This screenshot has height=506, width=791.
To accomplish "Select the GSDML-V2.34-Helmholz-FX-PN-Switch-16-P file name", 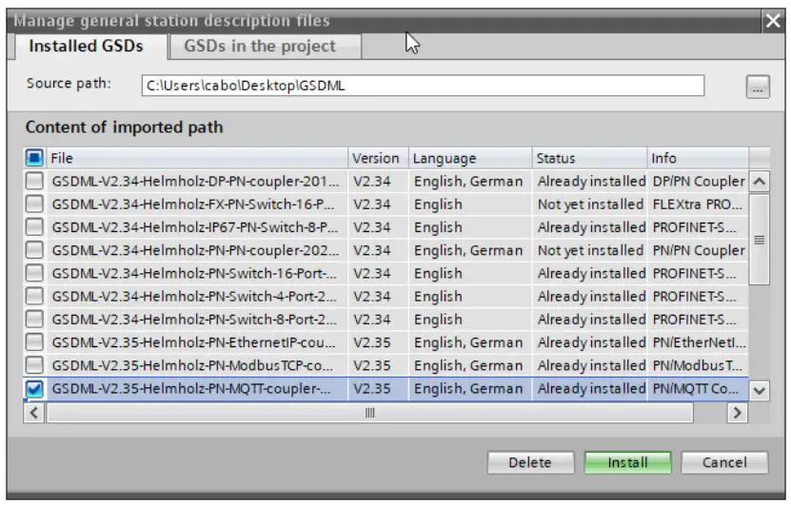I will pos(192,204).
